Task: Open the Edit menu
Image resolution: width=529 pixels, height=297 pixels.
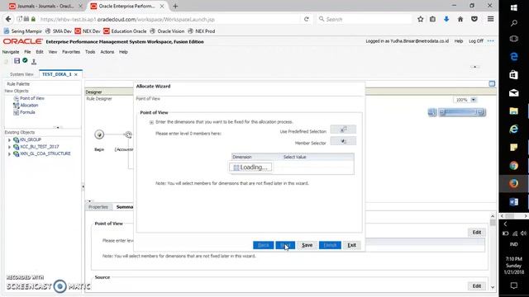Action: click(x=40, y=52)
